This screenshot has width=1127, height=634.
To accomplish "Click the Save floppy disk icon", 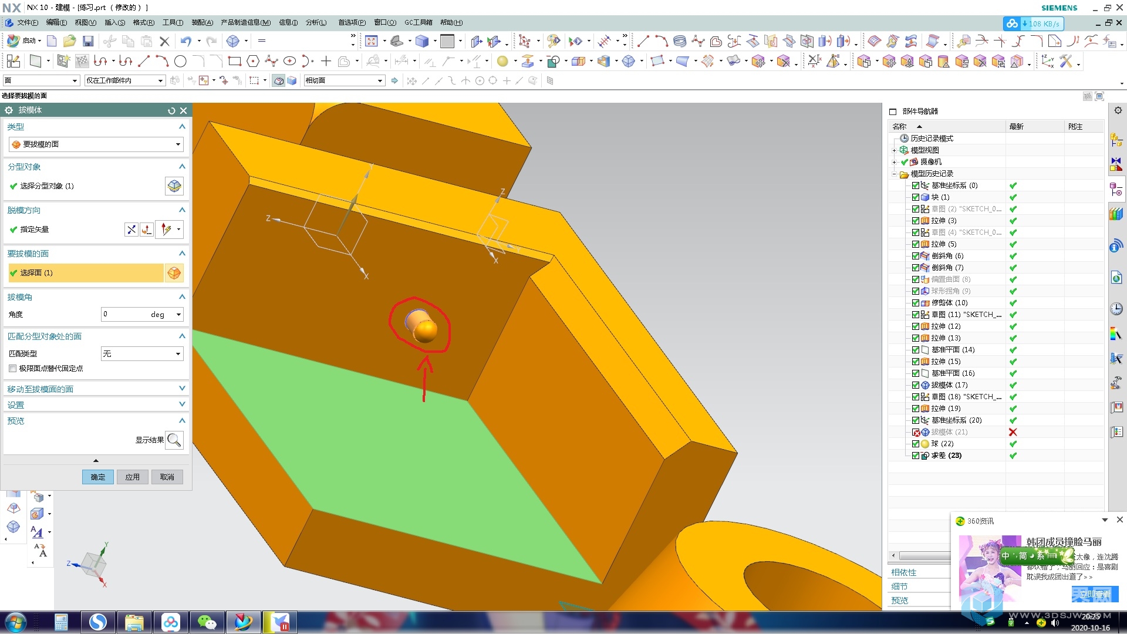I will 88,41.
